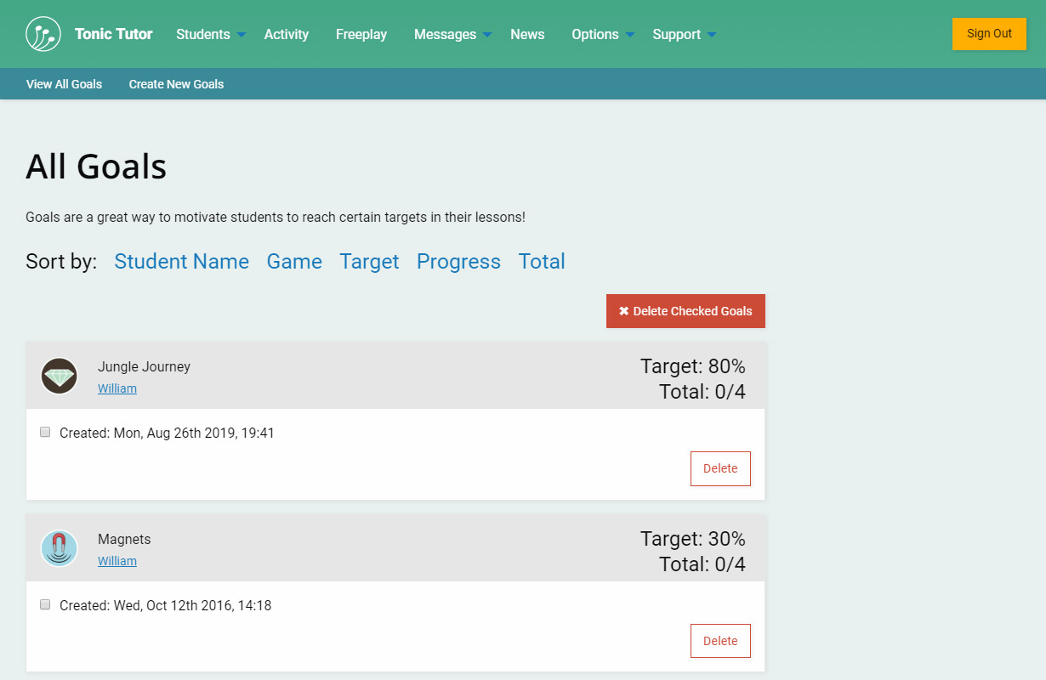Check the Magnets goal checkbox
This screenshot has height=680, width=1046.
(x=45, y=604)
